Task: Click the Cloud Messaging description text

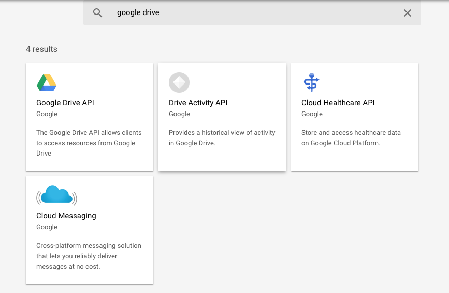Action: [x=89, y=256]
